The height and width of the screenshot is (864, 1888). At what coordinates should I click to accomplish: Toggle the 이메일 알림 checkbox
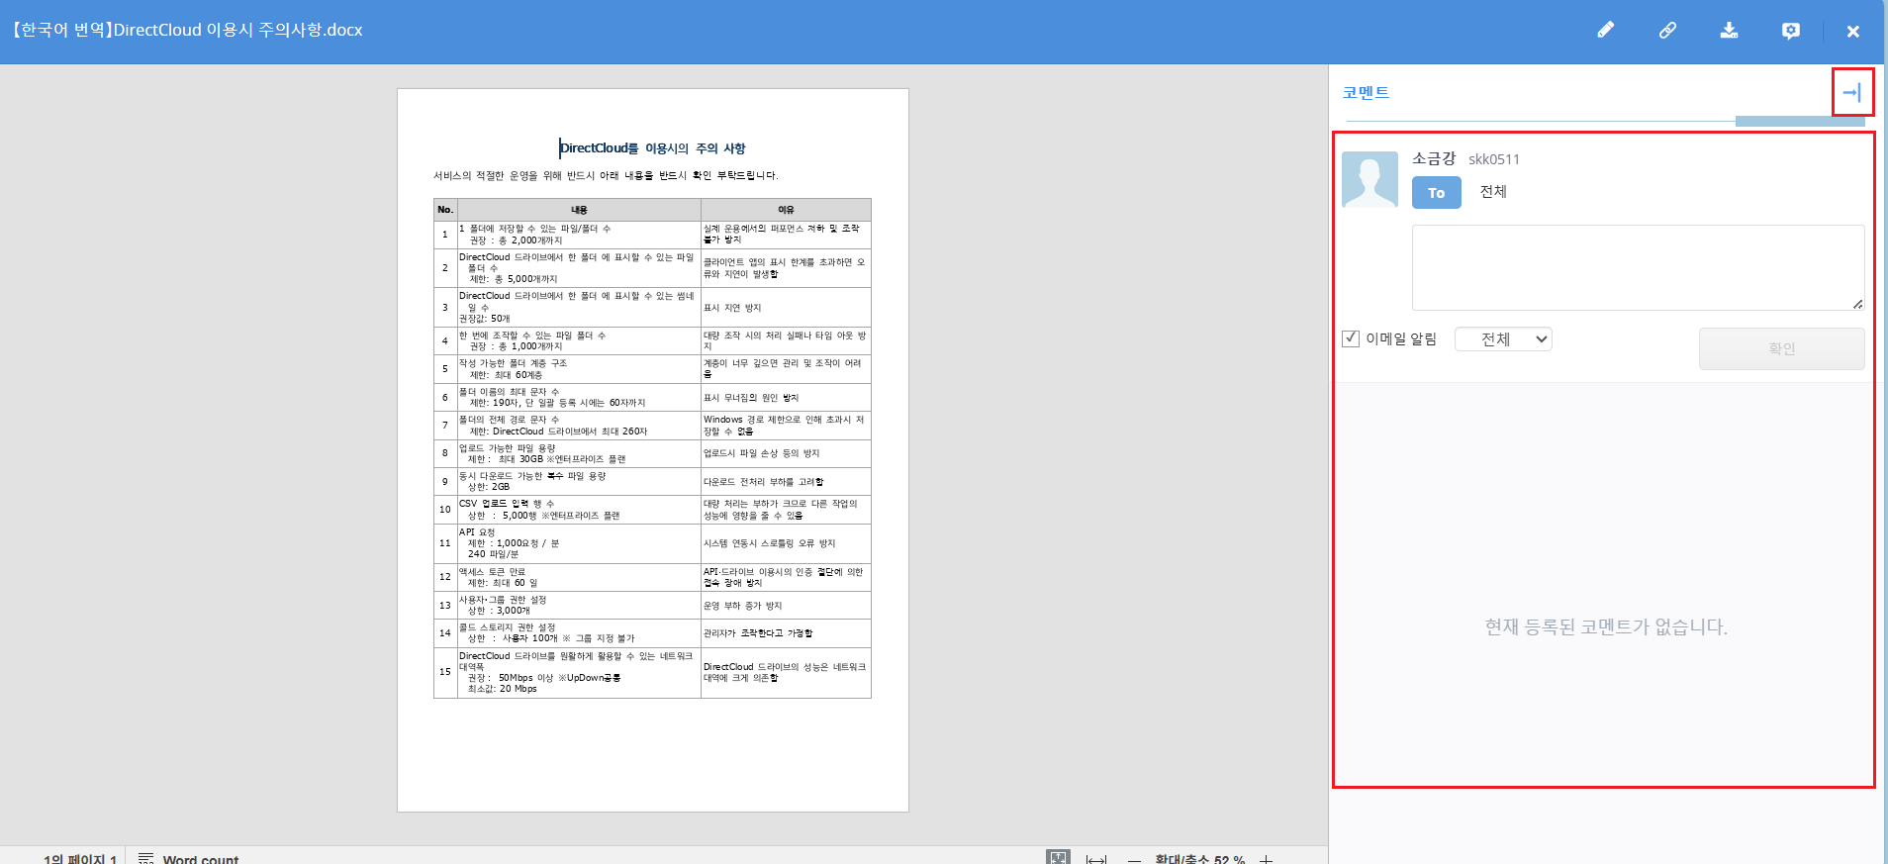tap(1351, 338)
